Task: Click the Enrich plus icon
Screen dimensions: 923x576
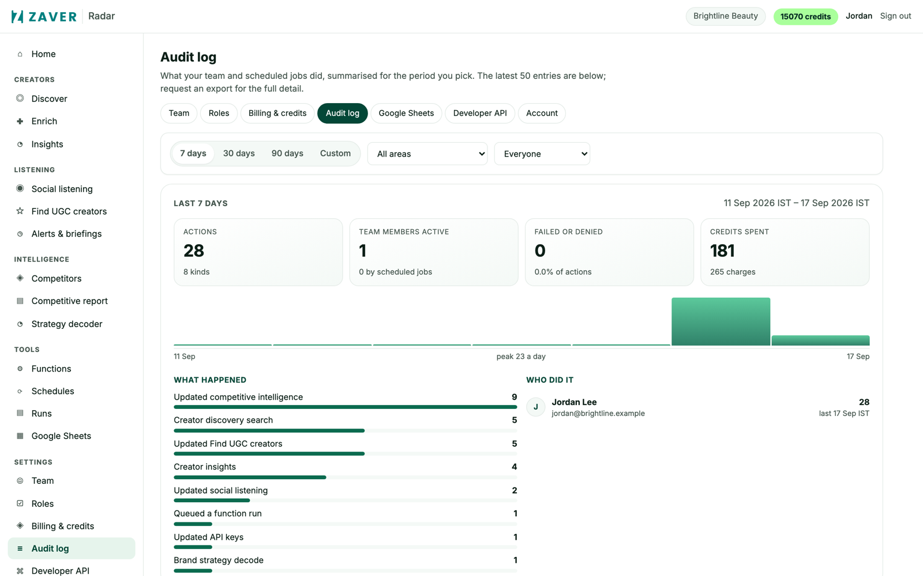Action: coord(20,121)
